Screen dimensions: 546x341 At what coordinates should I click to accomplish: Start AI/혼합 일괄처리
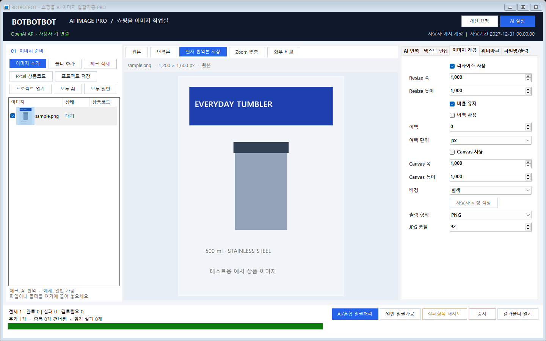coord(355,314)
